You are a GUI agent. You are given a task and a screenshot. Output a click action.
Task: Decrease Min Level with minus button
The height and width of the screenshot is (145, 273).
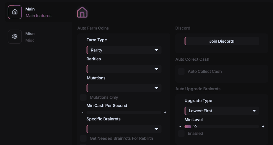click(180, 126)
